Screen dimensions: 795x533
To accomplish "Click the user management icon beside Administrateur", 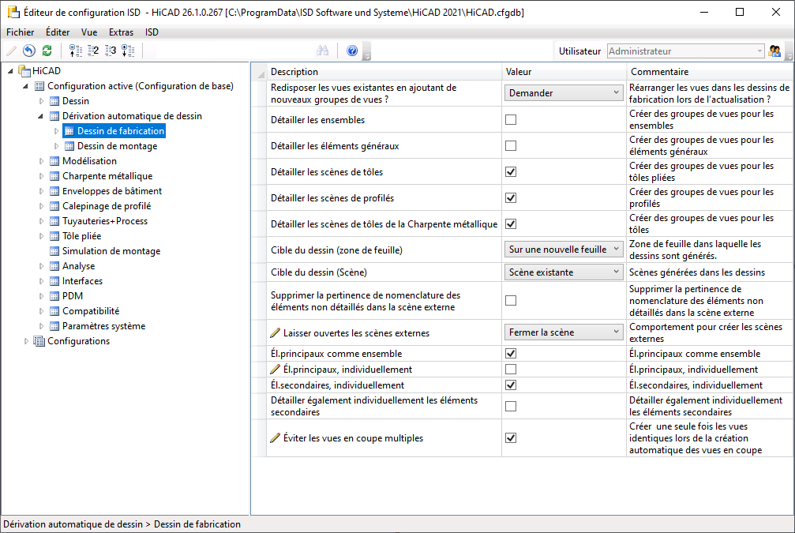I will click(775, 51).
